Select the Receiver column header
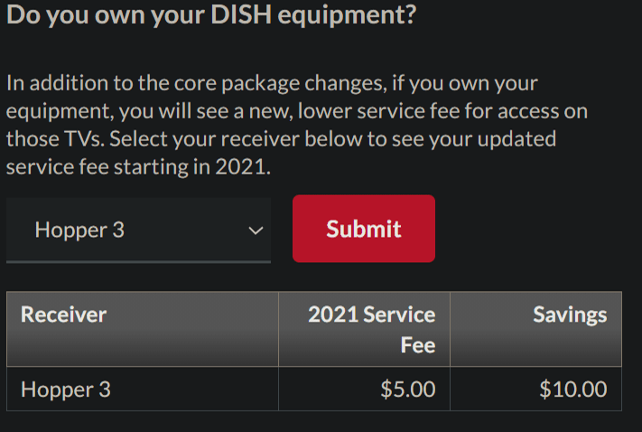Screen dimensions: 642x432 point(64,315)
